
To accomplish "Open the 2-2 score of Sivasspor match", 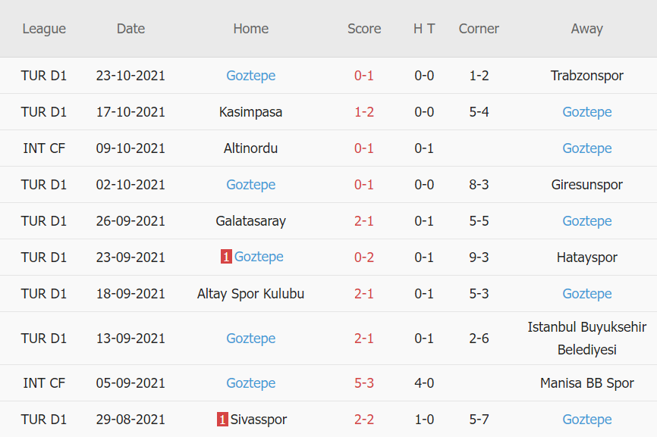I will tap(364, 420).
